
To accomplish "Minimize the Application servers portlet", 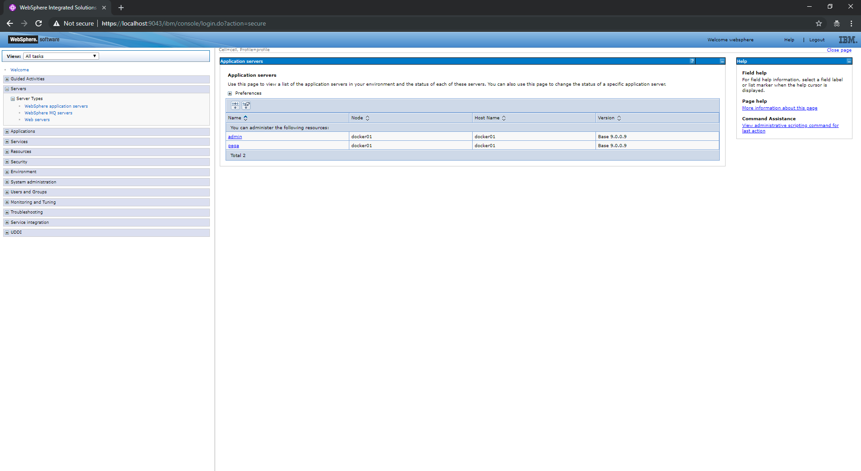I will (x=722, y=61).
